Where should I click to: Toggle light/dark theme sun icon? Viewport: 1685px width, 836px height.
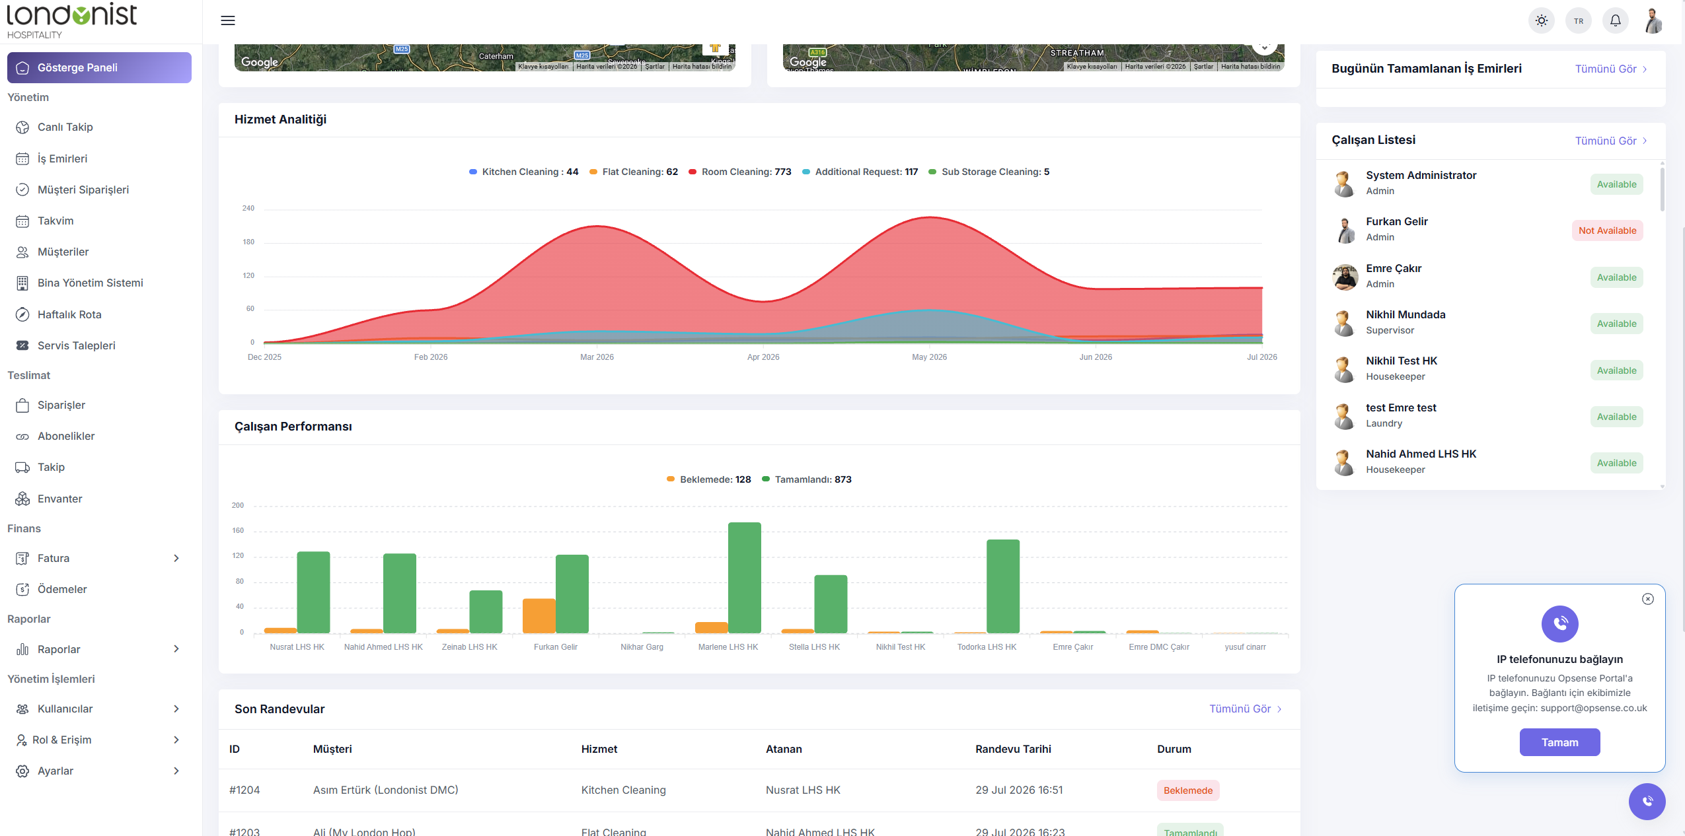click(1541, 20)
